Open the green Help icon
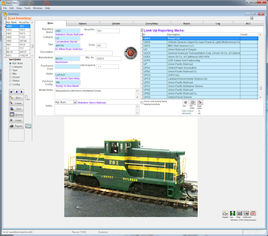The width and height of the screenshot is (268, 236). [x=232, y=213]
